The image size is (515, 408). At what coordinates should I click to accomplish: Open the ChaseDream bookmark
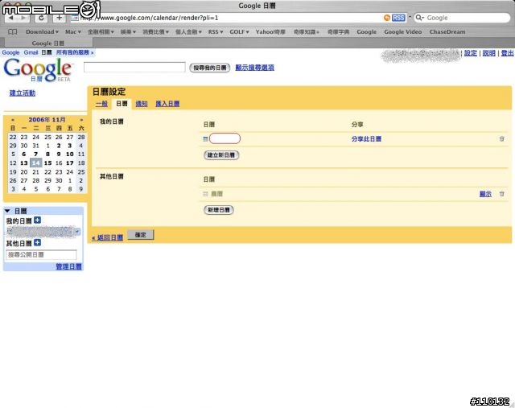(x=447, y=32)
